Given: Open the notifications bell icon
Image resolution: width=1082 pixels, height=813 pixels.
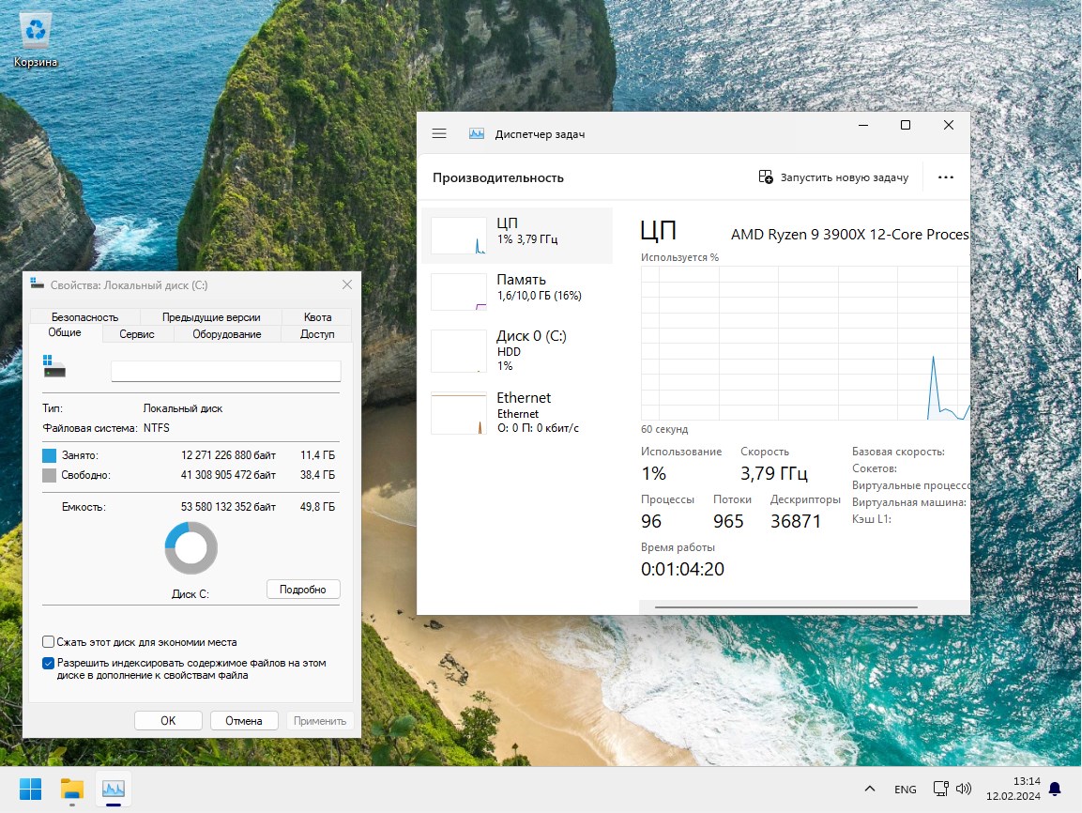Looking at the screenshot, I should point(1055,789).
